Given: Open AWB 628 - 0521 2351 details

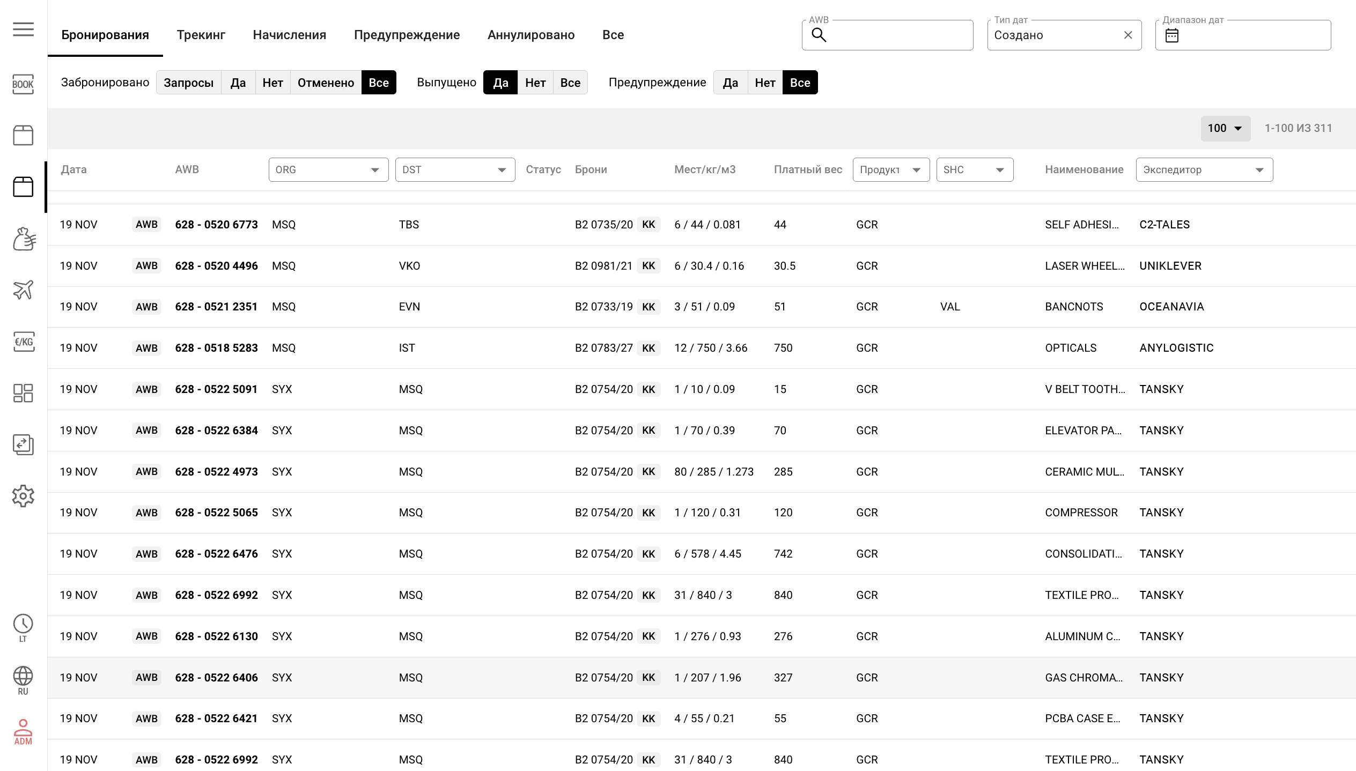Looking at the screenshot, I should click(216, 306).
